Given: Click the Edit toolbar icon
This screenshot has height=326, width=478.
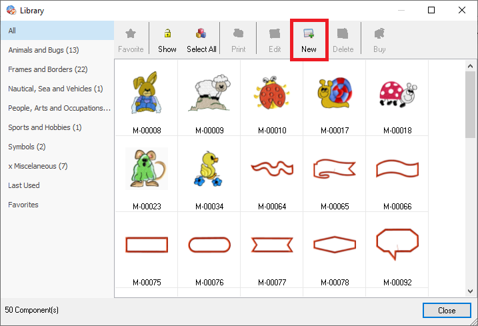Looking at the screenshot, I should [274, 34].
